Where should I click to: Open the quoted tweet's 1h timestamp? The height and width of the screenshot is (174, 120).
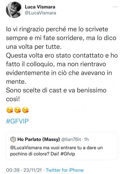pyautogui.click(x=86, y=140)
